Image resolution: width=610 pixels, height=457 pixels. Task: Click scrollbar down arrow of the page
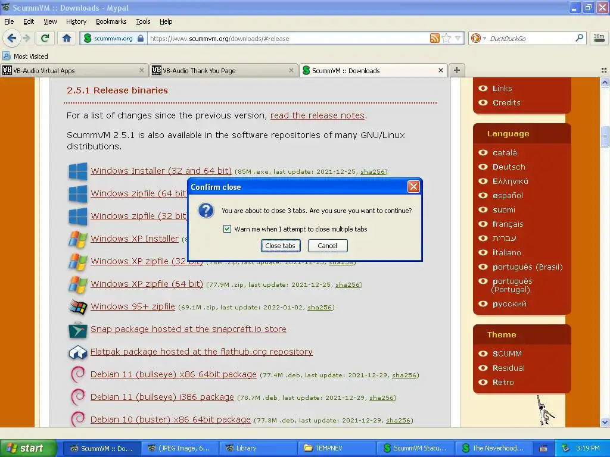[x=605, y=422]
